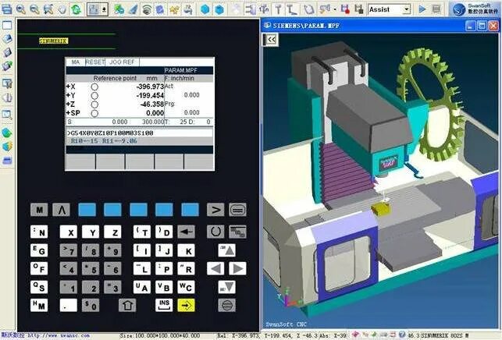Click the blue-green cube sidebar icon
502x340 pixels.
7,133
